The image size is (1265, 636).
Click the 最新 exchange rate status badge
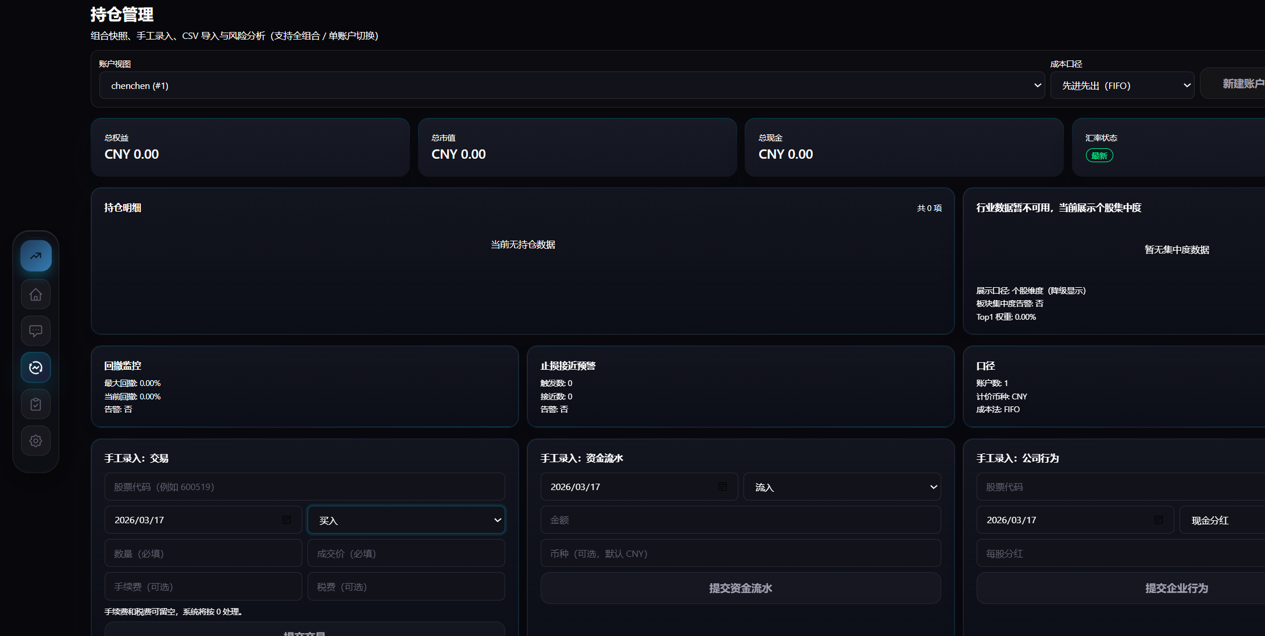click(1099, 155)
